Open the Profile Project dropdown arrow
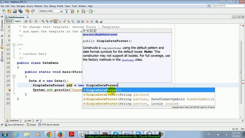 pyautogui.click(x=94, y=11)
